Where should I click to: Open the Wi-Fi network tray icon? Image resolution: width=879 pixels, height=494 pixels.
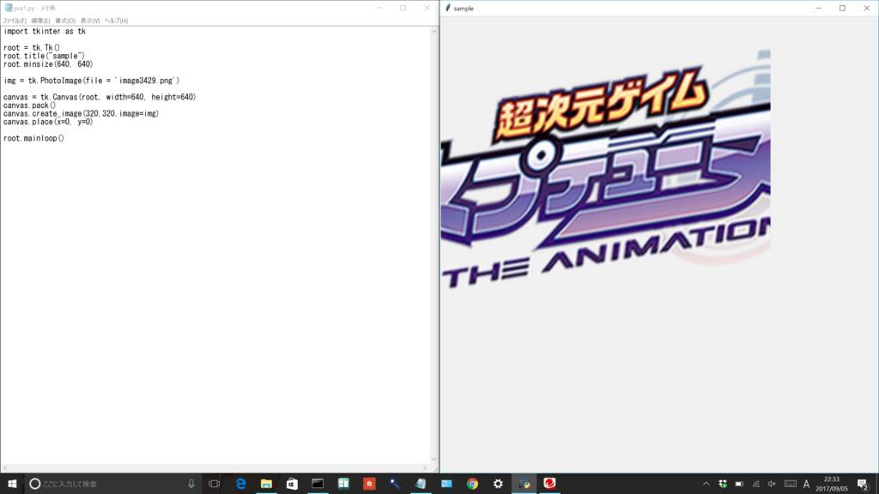755,484
